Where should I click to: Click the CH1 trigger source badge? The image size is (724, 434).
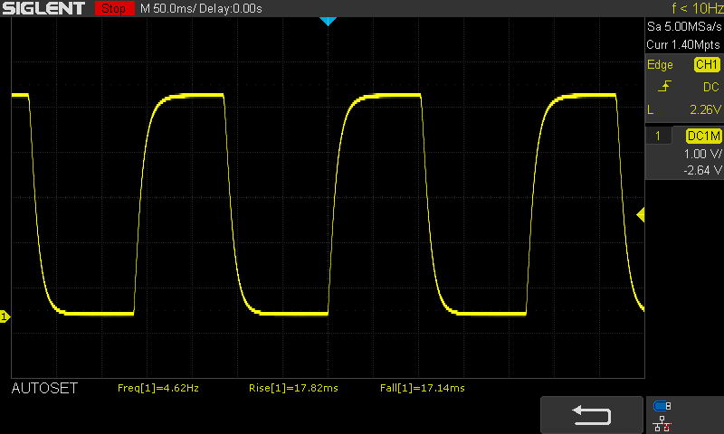coord(707,64)
